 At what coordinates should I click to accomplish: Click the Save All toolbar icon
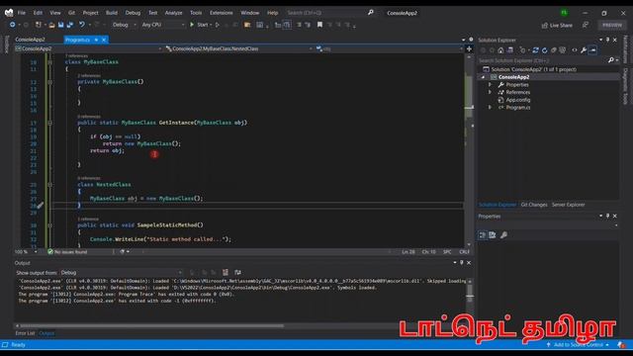(70, 25)
